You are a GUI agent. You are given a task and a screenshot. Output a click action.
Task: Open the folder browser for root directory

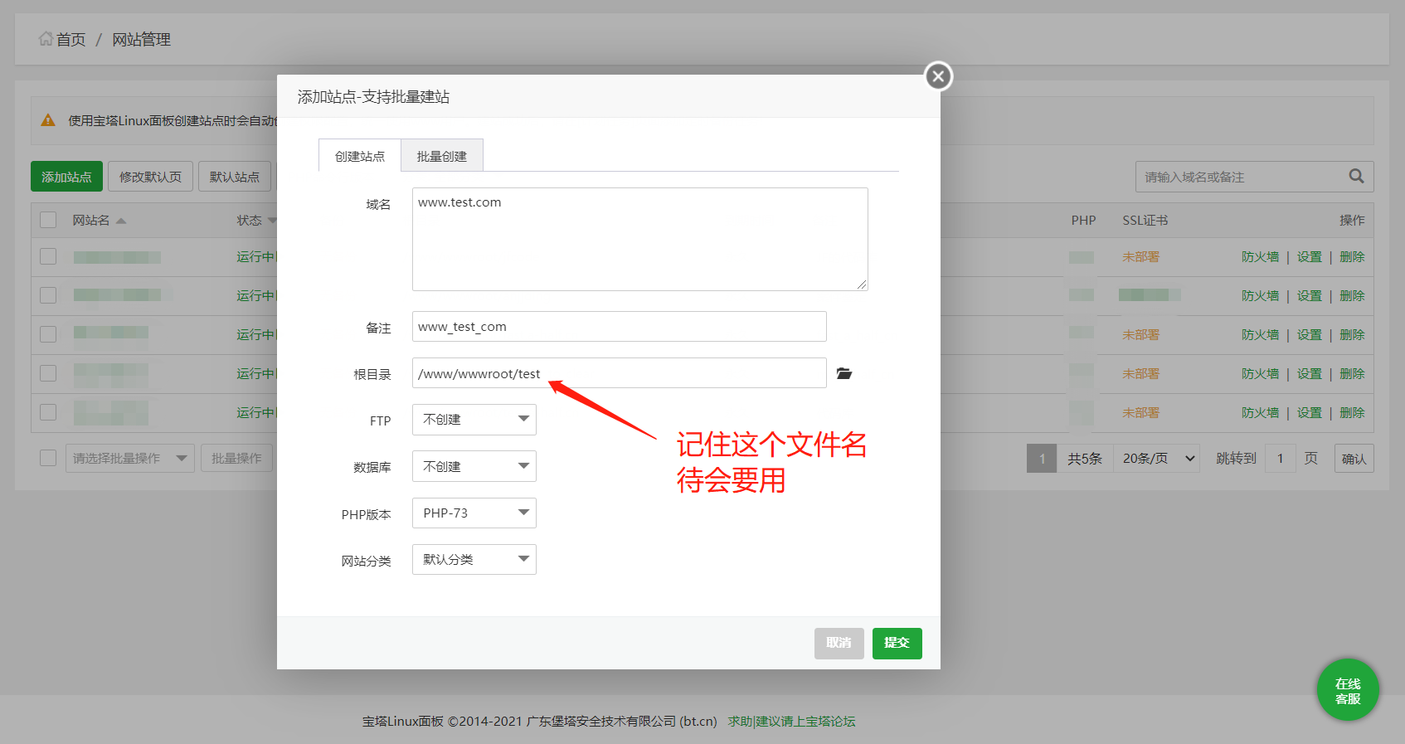844,373
